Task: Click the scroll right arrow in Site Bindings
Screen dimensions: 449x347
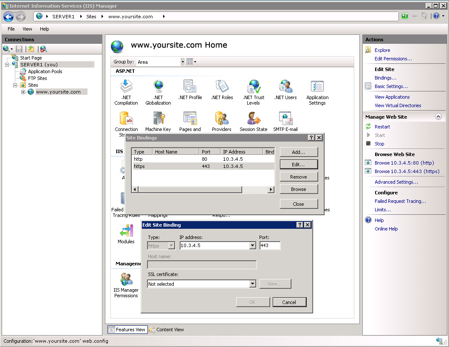Action: tap(271, 189)
